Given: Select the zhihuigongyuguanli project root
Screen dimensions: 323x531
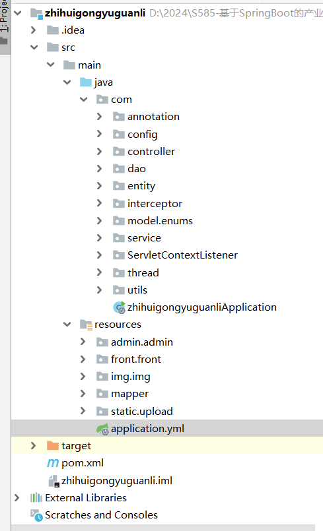Looking at the screenshot, I should pyautogui.click(x=95, y=13).
